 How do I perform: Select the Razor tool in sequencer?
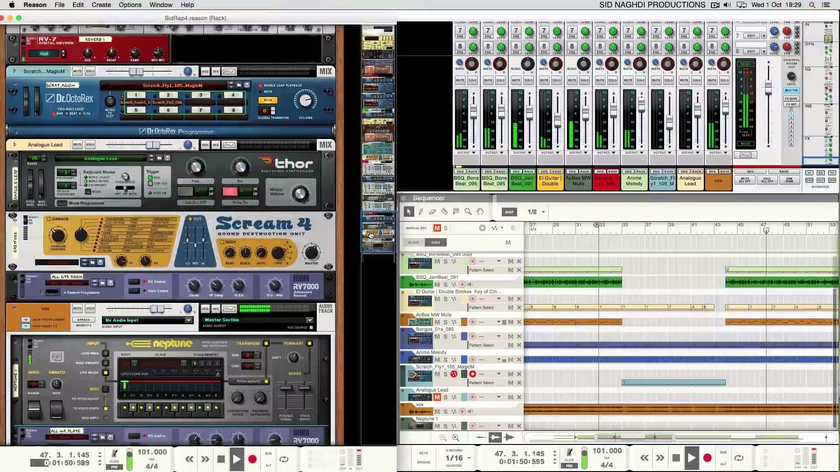coord(444,212)
